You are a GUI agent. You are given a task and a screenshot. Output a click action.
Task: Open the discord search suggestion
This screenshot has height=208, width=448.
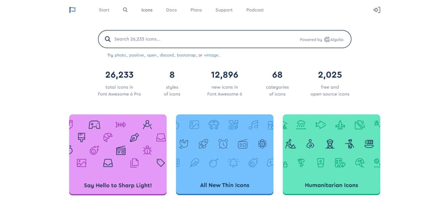[x=167, y=55]
